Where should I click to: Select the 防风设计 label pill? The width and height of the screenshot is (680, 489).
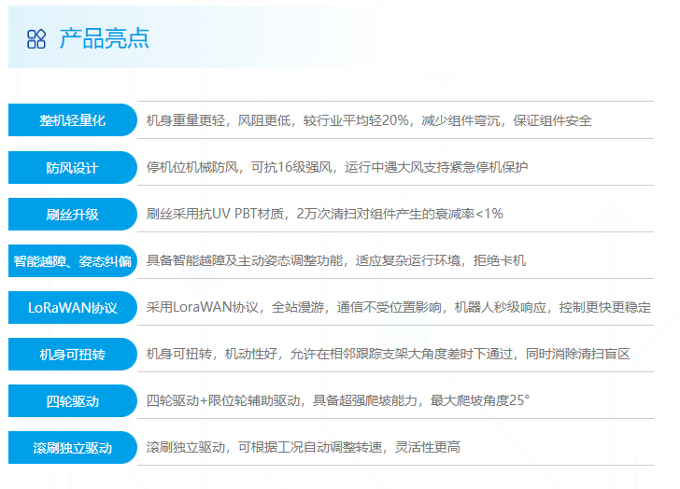pyautogui.click(x=72, y=167)
